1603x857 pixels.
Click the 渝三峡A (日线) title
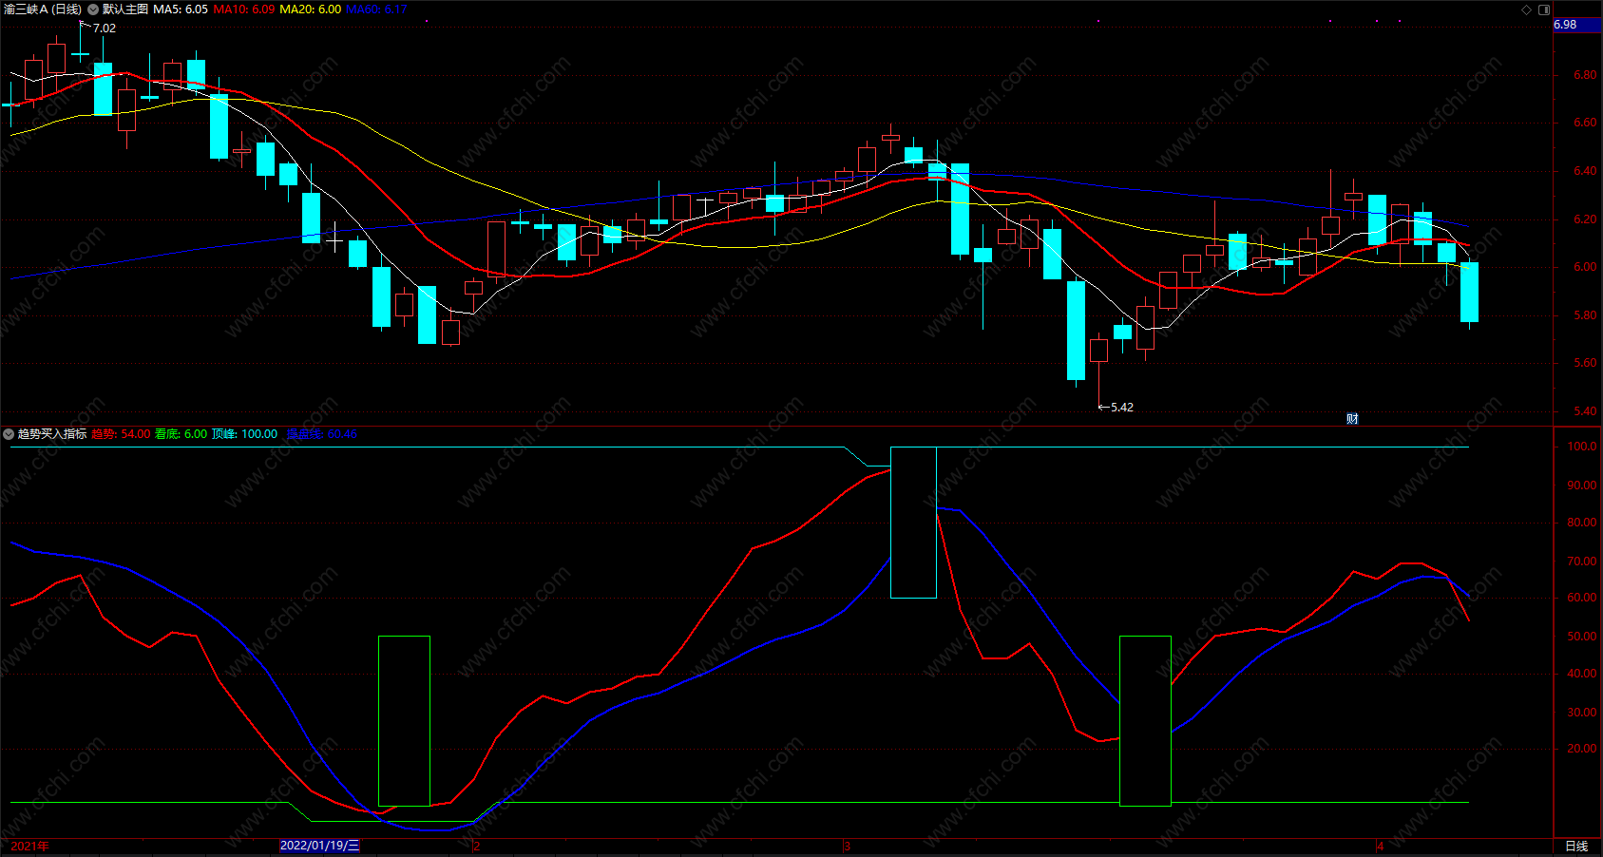click(x=43, y=10)
